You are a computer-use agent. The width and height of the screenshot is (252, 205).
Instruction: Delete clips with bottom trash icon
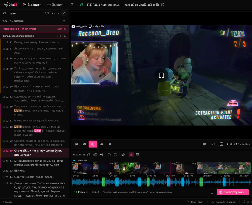[x=212, y=192]
